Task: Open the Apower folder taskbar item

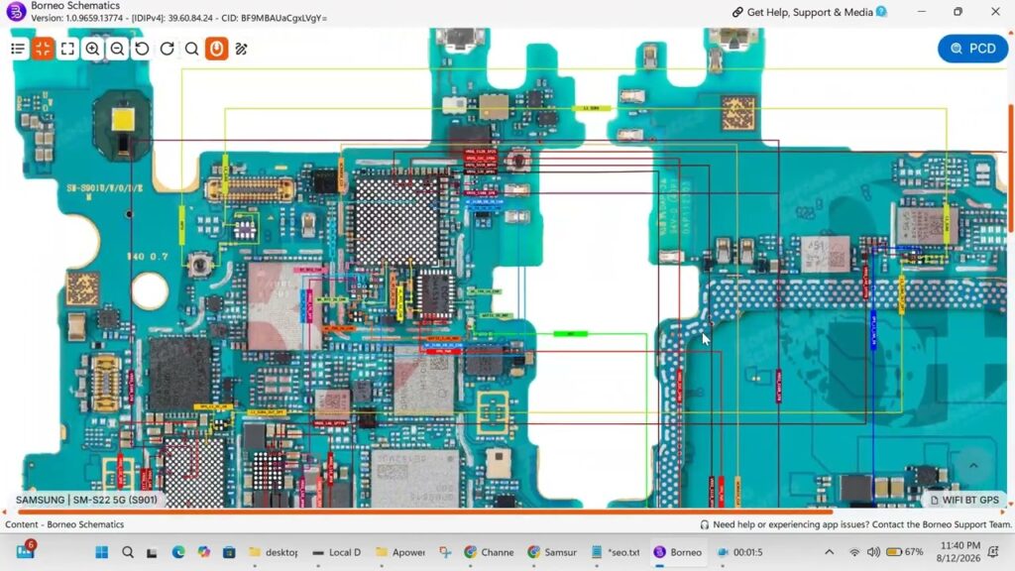Action: (x=399, y=552)
